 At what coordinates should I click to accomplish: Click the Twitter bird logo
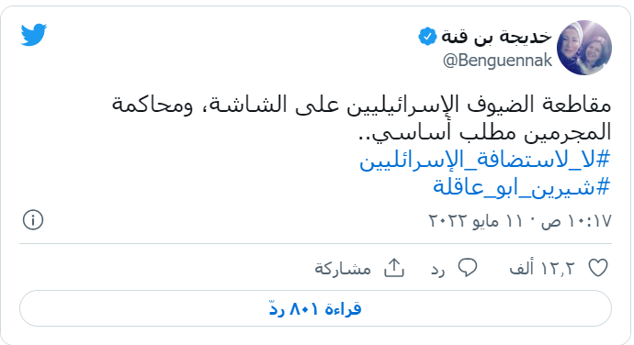tap(34, 35)
